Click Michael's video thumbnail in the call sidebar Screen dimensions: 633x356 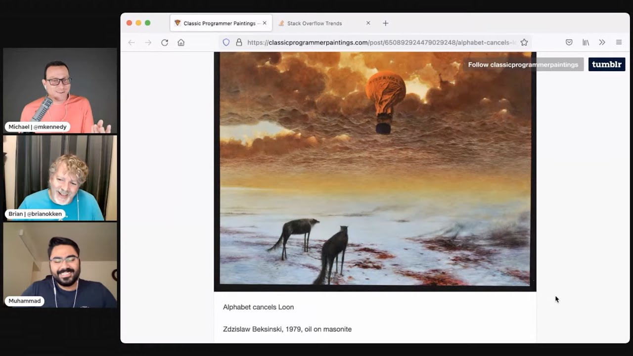(x=59, y=90)
